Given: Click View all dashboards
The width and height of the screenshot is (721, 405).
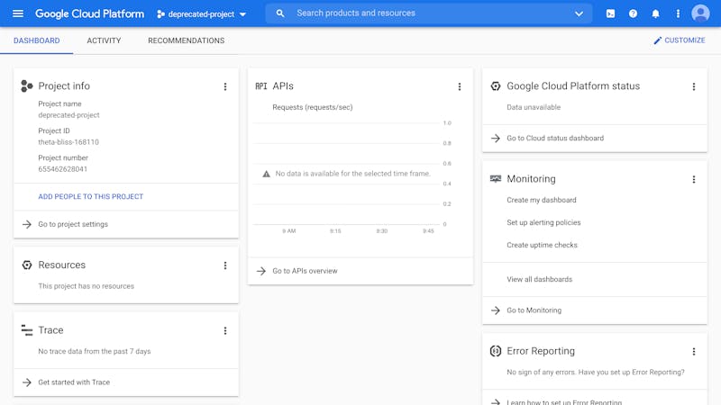Looking at the screenshot, I should tap(539, 279).
